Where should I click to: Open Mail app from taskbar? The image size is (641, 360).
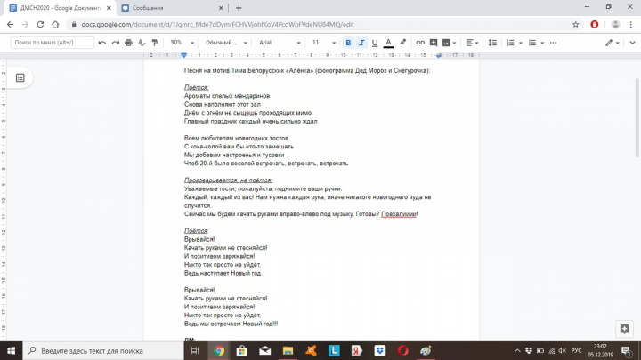tap(265, 350)
